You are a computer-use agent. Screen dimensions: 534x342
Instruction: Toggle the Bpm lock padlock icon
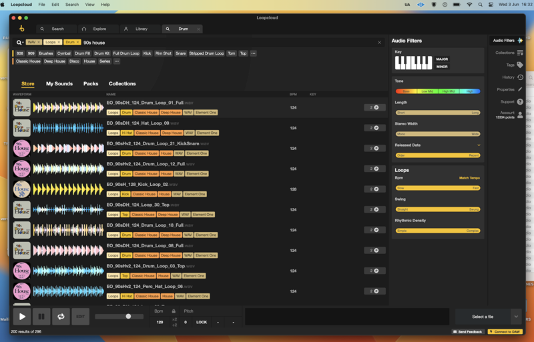point(174,311)
